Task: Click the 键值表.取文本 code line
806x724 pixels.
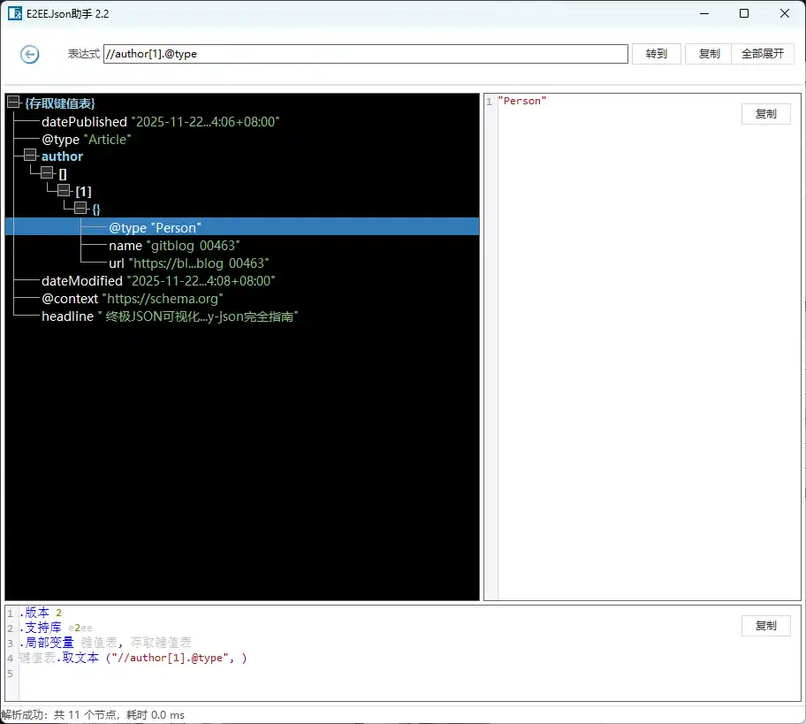Action: (x=133, y=658)
